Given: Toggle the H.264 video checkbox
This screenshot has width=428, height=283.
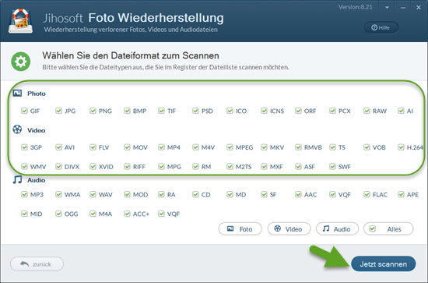Looking at the screenshot, I should pos(401,147).
